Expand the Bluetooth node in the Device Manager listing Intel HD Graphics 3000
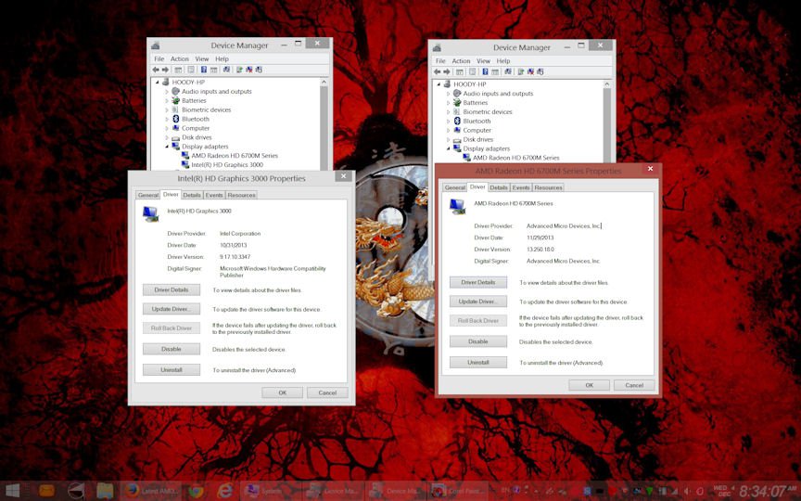 pos(167,119)
